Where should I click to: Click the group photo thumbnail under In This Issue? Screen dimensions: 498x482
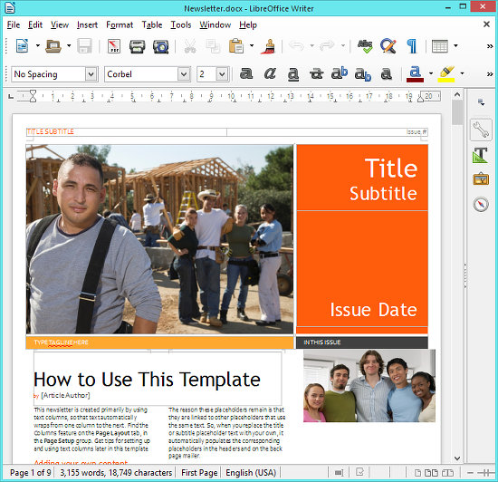click(369, 386)
